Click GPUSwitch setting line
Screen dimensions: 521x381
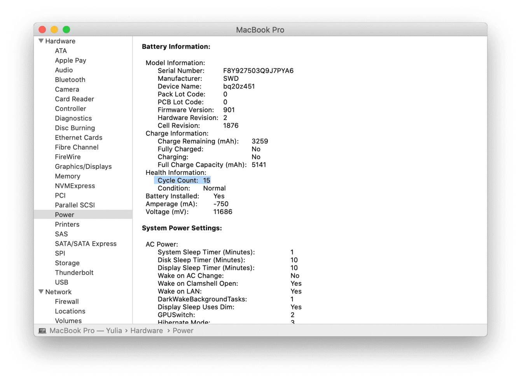(226, 315)
